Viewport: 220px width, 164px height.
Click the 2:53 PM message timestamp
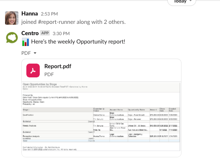(x=49, y=14)
